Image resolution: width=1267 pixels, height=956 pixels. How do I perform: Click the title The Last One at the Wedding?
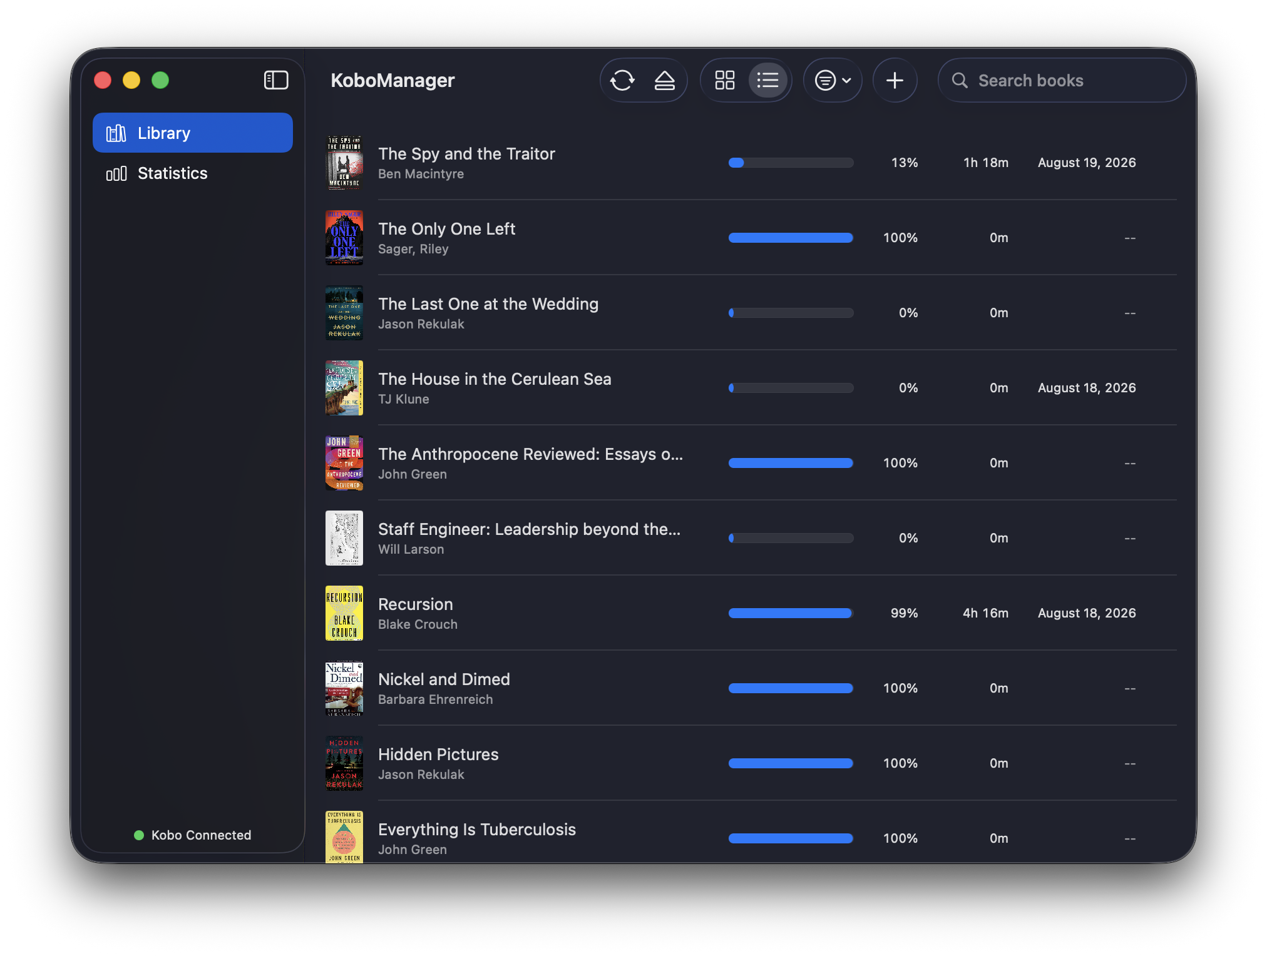coord(488,304)
